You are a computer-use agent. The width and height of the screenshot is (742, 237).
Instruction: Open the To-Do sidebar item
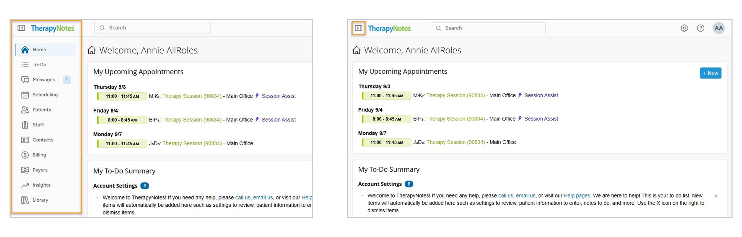pos(45,65)
